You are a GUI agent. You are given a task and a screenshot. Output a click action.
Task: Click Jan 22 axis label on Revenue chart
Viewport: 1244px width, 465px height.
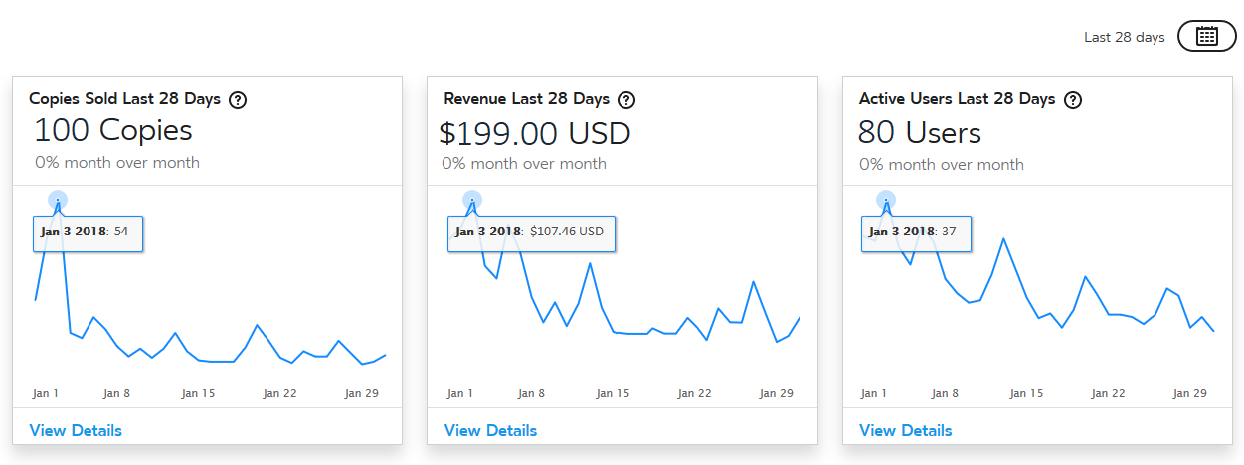[694, 393]
